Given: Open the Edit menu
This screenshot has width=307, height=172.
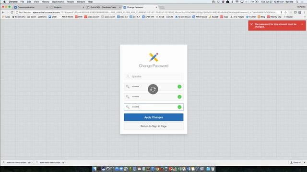Looking at the screenshot, I should coord(29,2).
